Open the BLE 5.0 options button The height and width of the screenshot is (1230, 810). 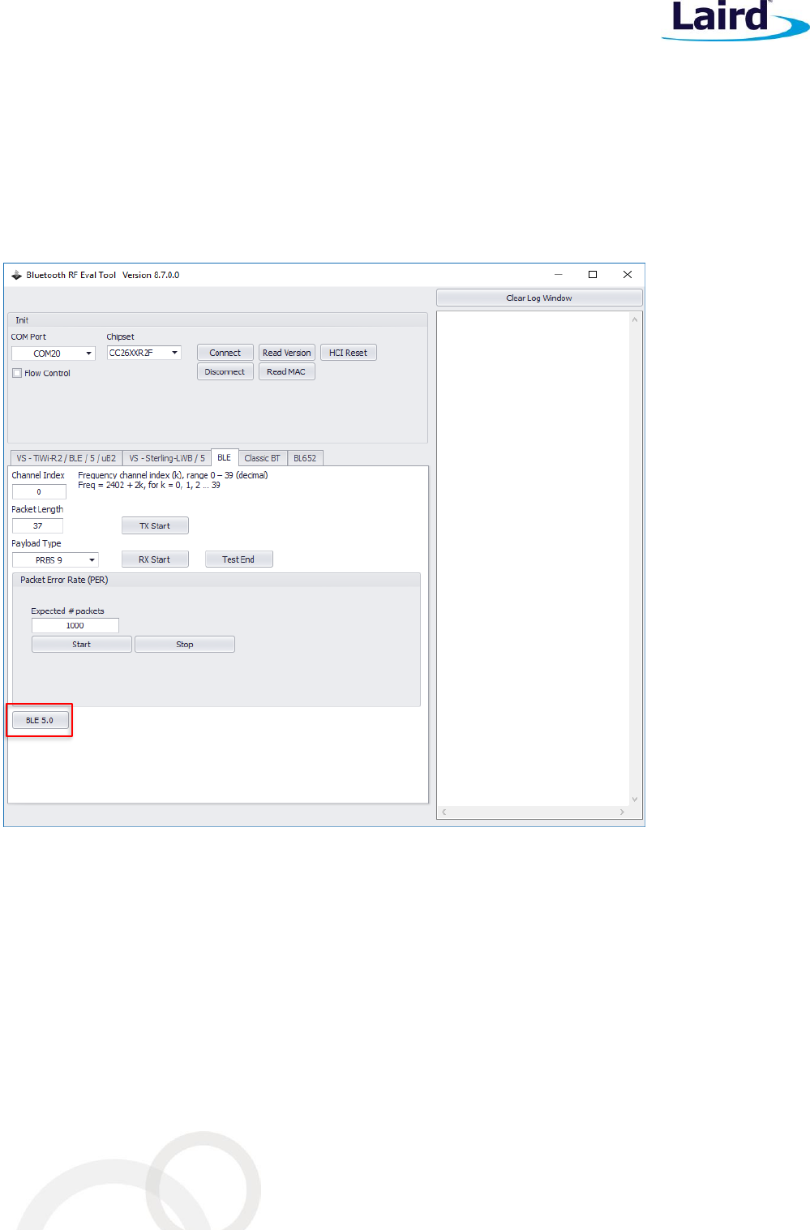tap(40, 720)
